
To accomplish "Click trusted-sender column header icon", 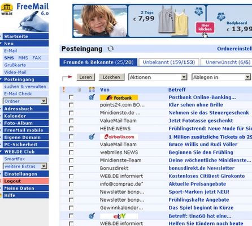I will point(92,89).
